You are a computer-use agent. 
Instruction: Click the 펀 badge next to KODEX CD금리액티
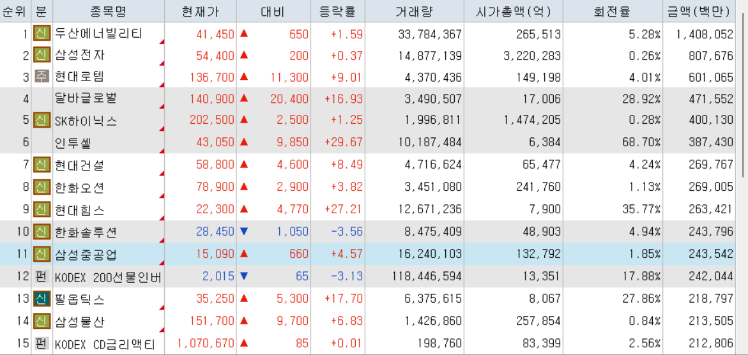coord(42,343)
